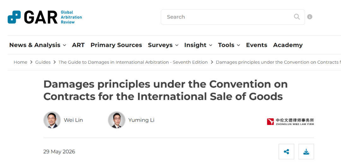Click the magnifying glass search icon

point(296,17)
